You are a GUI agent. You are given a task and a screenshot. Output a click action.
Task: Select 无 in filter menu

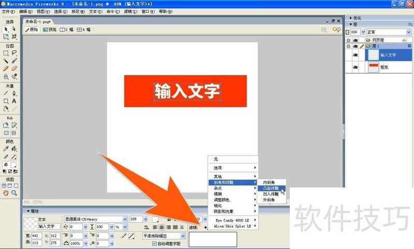pos(232,159)
